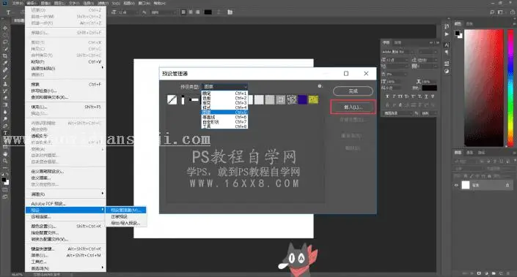This screenshot has width=517, height=277.
Task: Click Paste (Ctrl+V) in the Edit menu
Action: pos(65,62)
